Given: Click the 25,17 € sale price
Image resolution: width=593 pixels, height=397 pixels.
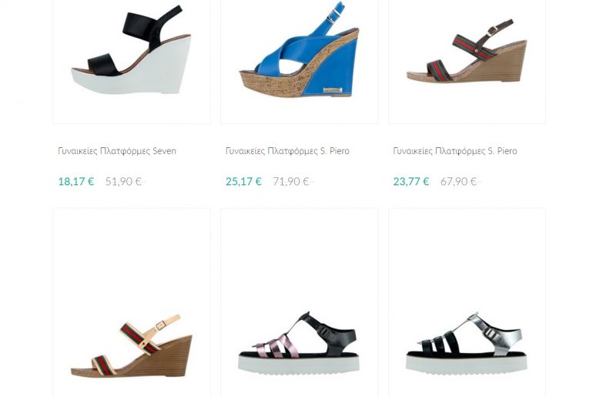Looking at the screenshot, I should coord(243,182).
